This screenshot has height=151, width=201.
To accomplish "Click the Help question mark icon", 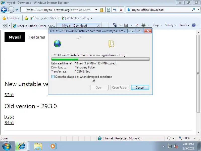I will coord(193,25).
